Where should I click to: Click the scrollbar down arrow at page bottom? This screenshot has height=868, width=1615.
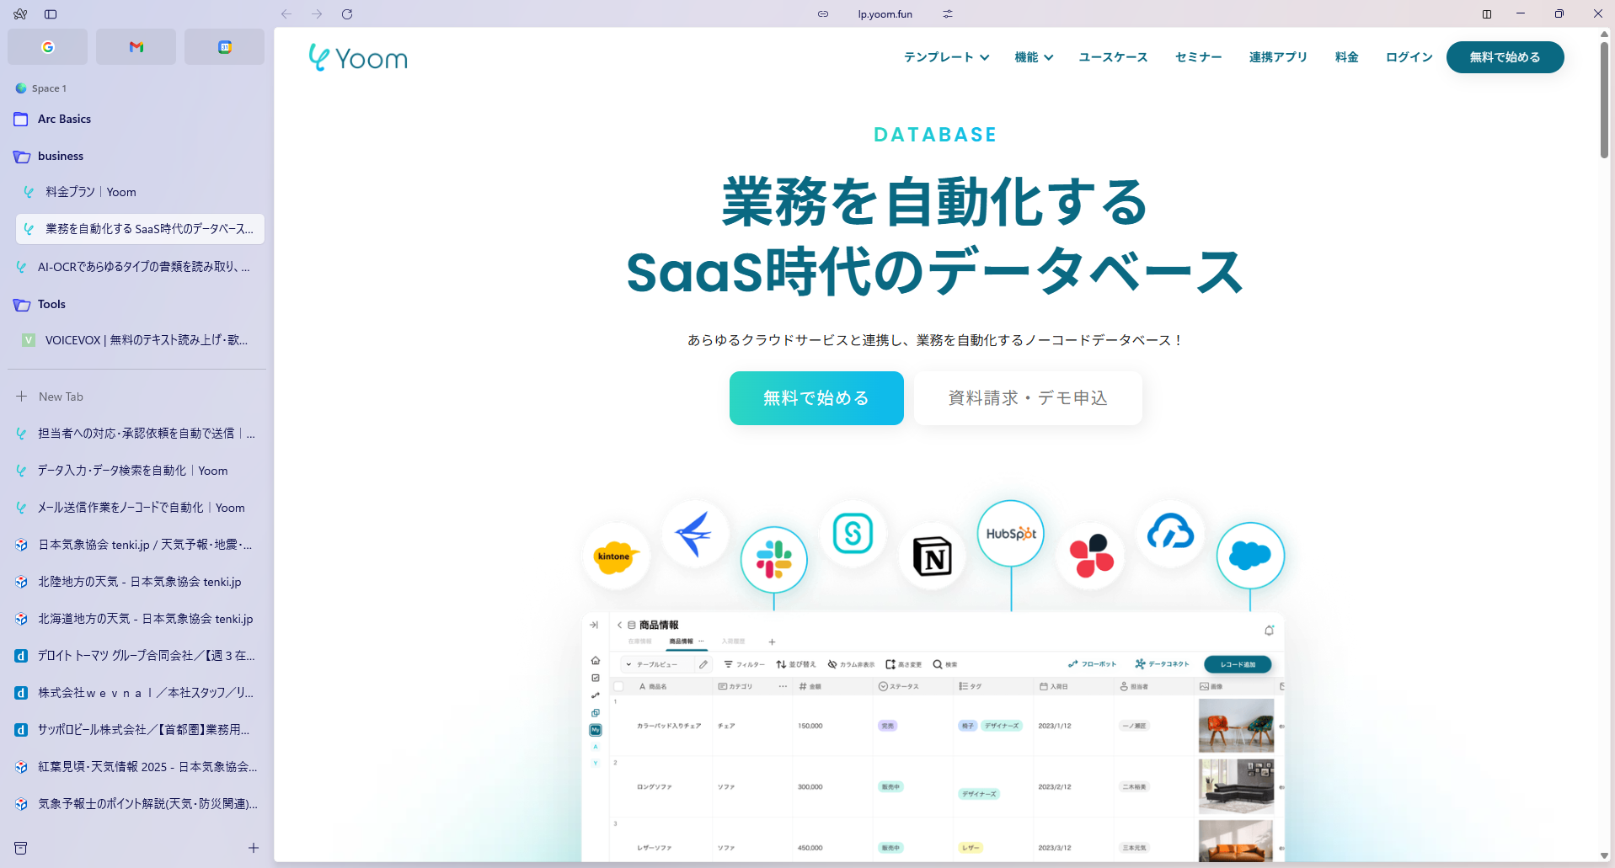1604,855
